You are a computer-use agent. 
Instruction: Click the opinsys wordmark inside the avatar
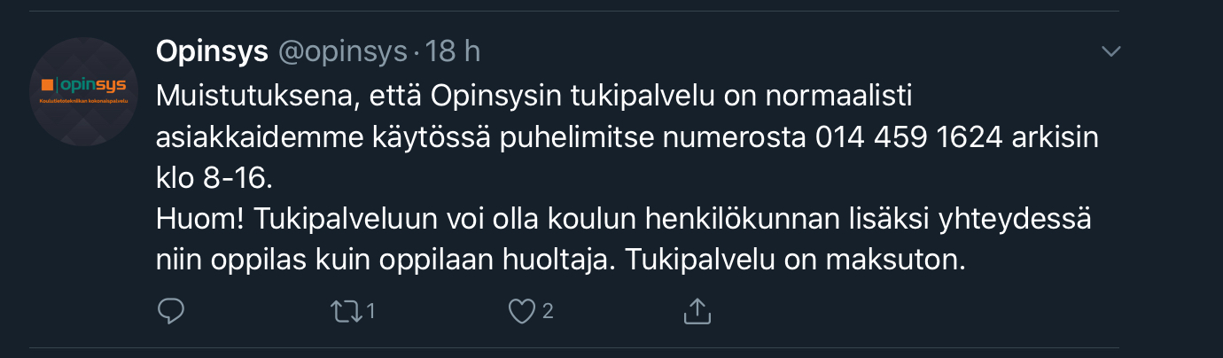click(93, 86)
